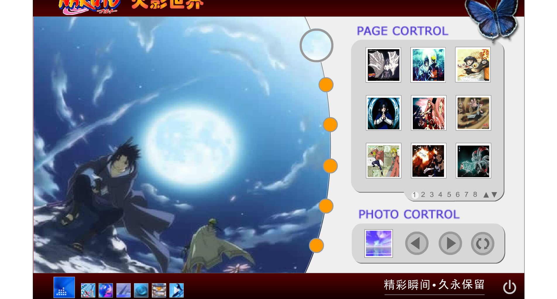Click the blue swirl disc bottom icon
Screen dimensions: 557x299
(x=141, y=290)
